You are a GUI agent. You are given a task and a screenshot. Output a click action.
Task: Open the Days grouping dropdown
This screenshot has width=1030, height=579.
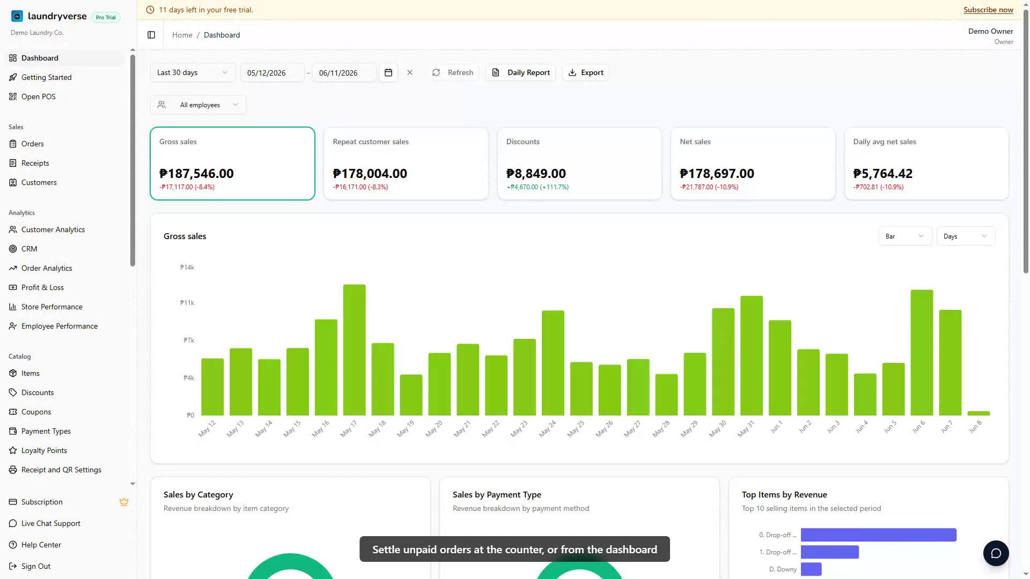(966, 236)
